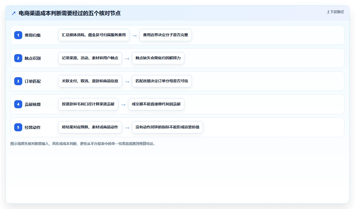The image size is (355, 209).
Task: Click the arrow in the 触点识别 row
Action: (x=127, y=58)
